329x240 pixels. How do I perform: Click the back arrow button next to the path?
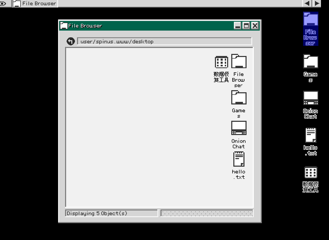(x=71, y=41)
